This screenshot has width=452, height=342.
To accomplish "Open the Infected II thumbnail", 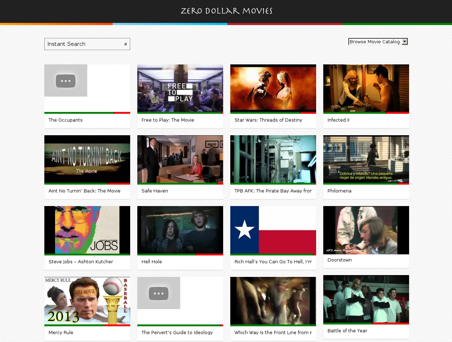I will 366,88.
